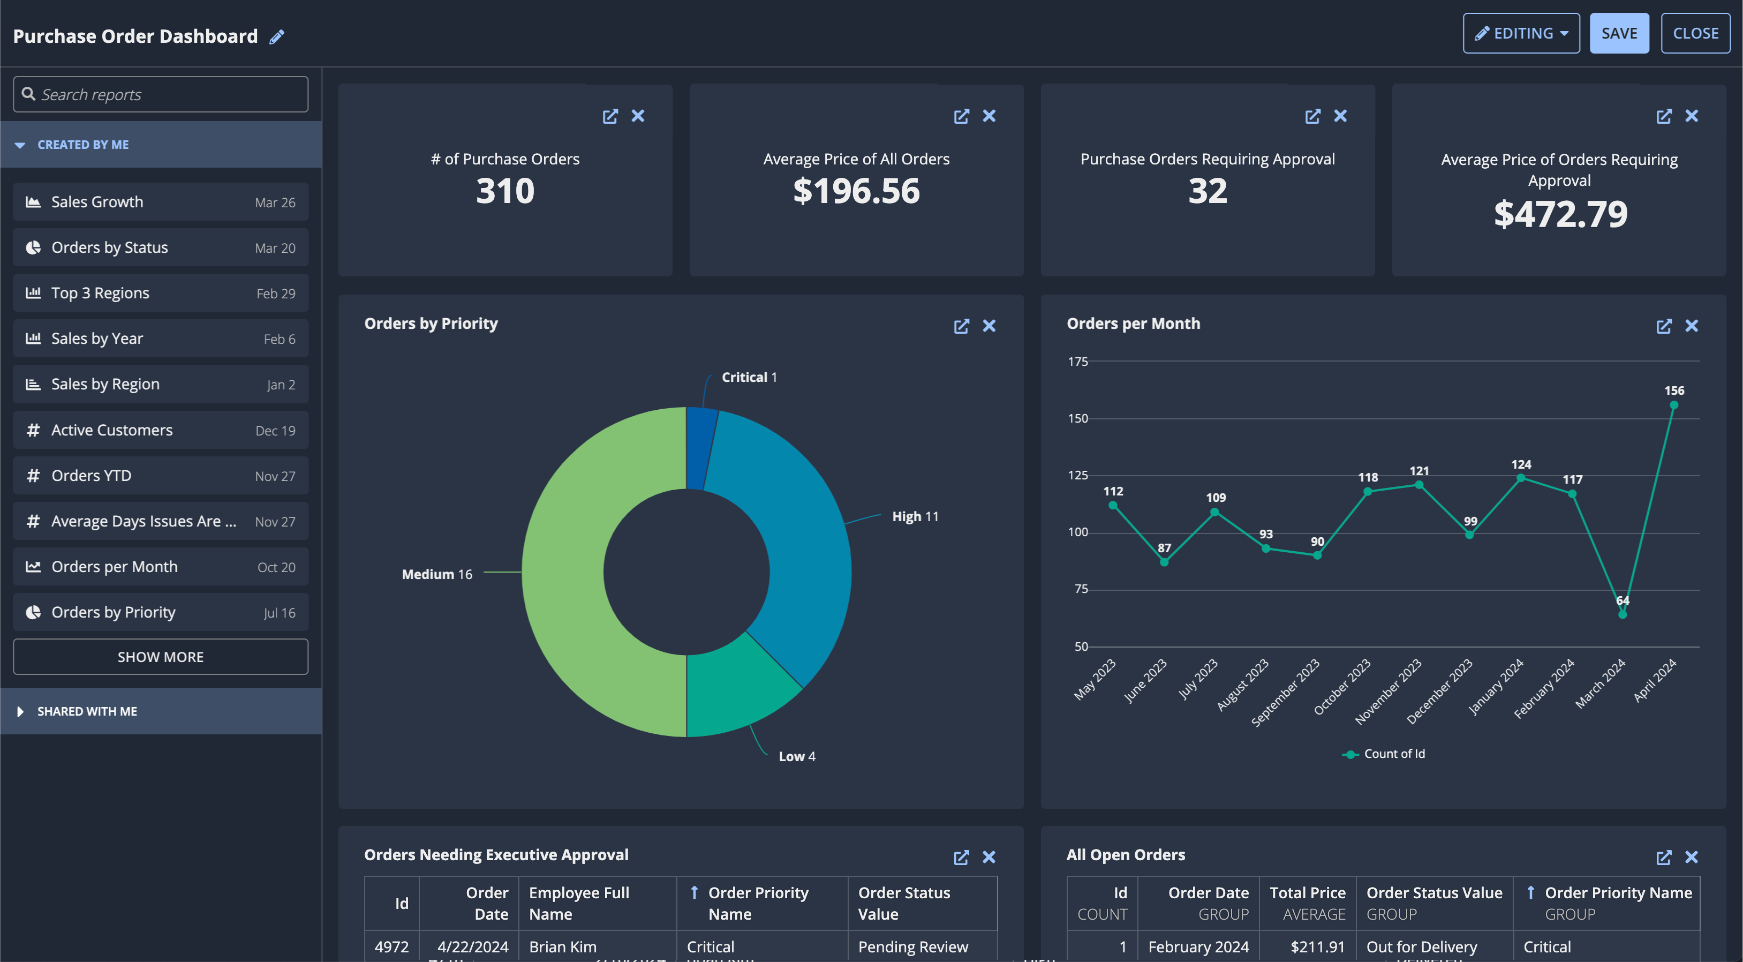
Task: Select the Active Customers report
Action: [161, 430]
